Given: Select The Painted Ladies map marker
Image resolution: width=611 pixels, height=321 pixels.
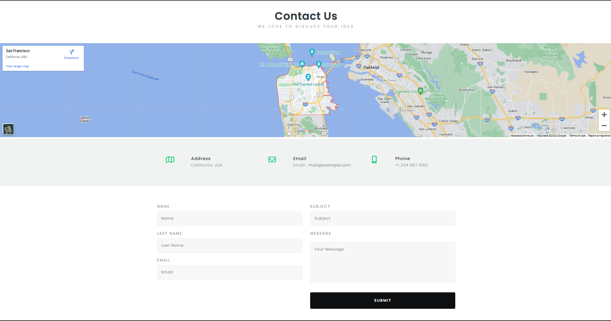Looking at the screenshot, I should (x=308, y=77).
